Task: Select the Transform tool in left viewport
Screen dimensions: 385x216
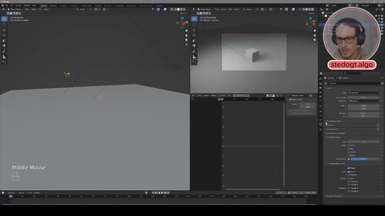Action: click(x=4, y=46)
